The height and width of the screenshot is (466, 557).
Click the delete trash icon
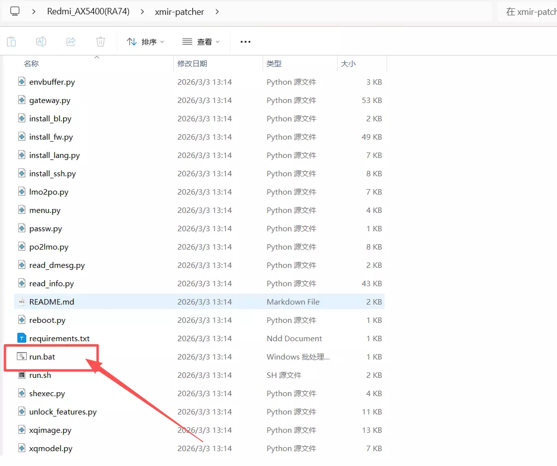101,42
